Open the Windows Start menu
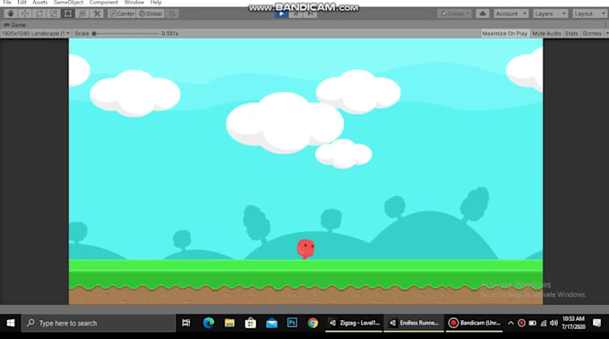 click(11, 323)
